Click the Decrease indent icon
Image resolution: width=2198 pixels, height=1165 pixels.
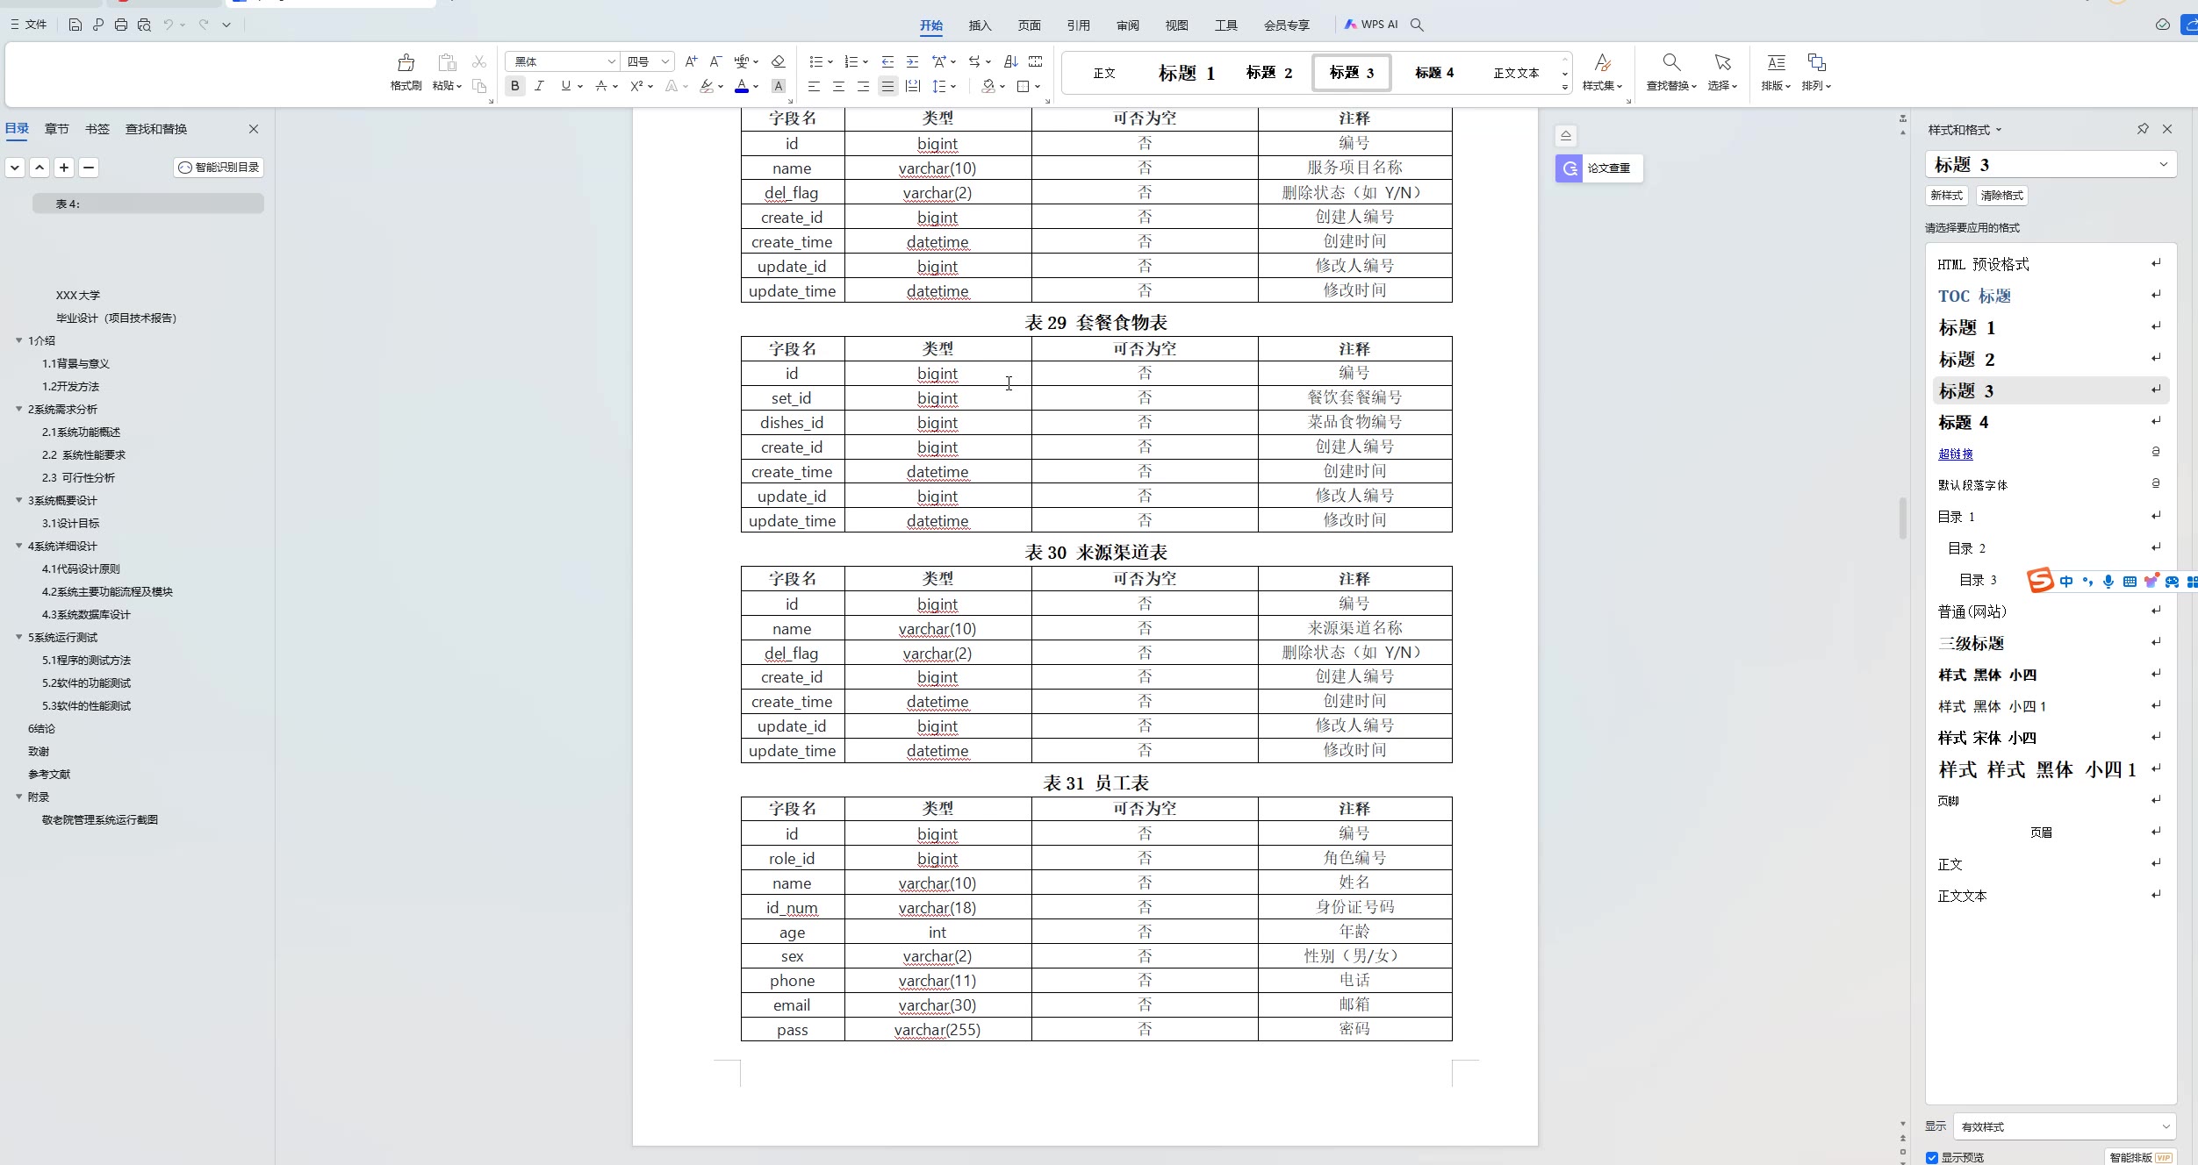pyautogui.click(x=887, y=61)
